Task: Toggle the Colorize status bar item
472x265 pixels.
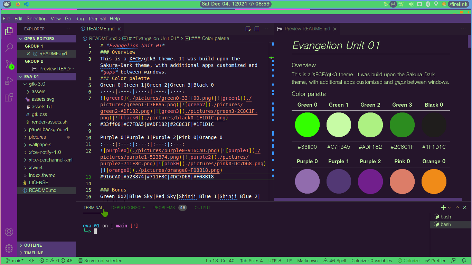Action: pyautogui.click(x=408, y=261)
